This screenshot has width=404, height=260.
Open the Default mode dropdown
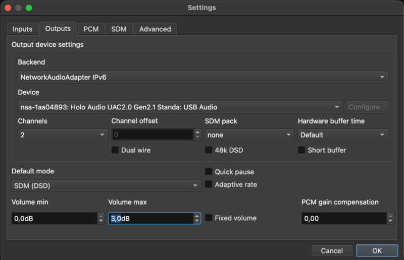click(106, 185)
